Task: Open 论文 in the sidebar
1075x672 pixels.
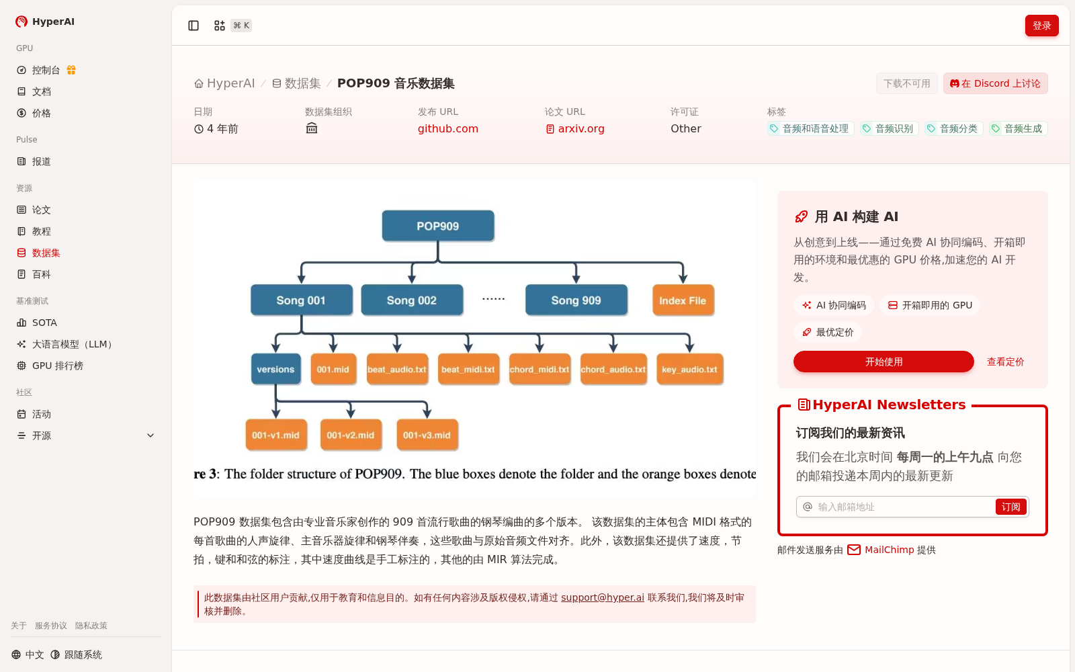Action: (x=86, y=210)
